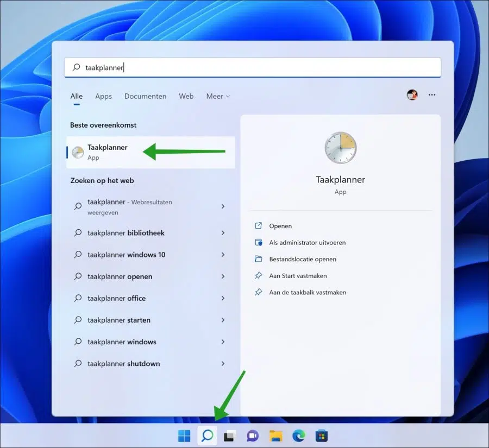Click 'taakplanner openen' suggestion text
489x448 pixels.
pos(120,276)
